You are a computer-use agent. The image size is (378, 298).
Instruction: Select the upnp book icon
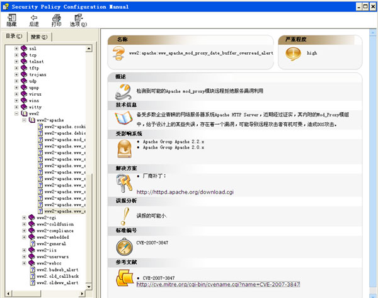pos(24,88)
